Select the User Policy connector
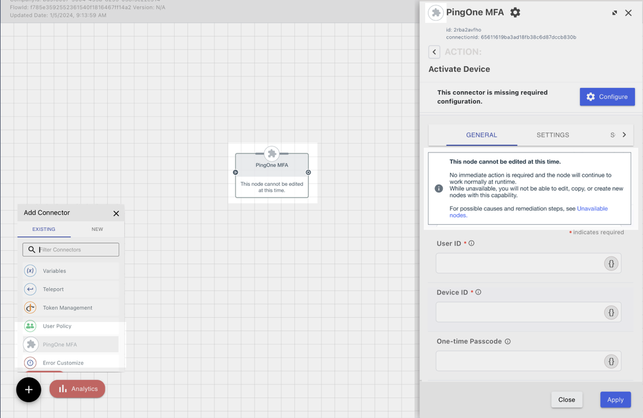643x418 pixels. pos(71,326)
